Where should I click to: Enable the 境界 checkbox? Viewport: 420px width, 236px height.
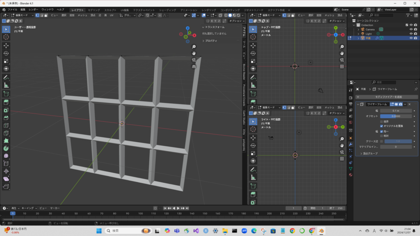coord(382,122)
